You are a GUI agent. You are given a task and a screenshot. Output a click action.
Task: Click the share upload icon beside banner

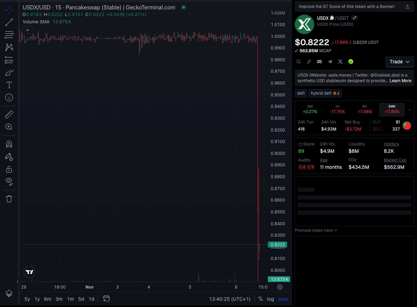point(408,7)
